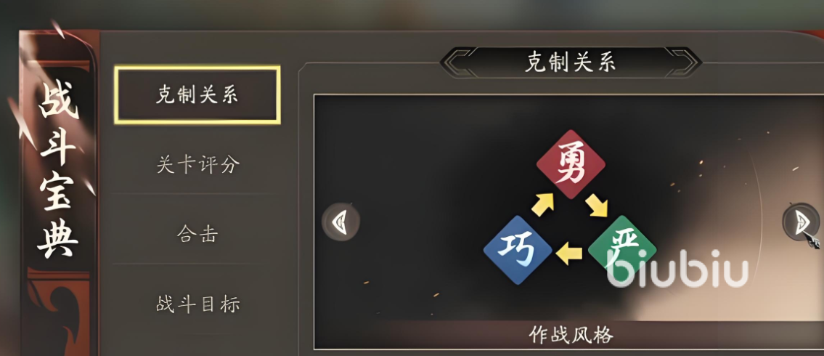Click the 典 character on the red banner
The height and width of the screenshot is (356, 824).
tap(58, 238)
